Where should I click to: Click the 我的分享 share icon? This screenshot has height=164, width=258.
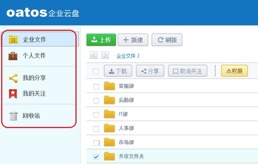[x=13, y=78]
